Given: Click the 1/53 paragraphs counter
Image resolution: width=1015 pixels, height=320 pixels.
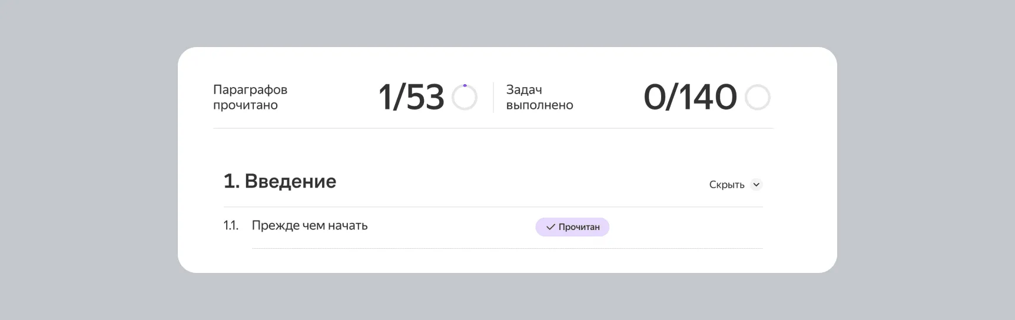Looking at the screenshot, I should coord(411,97).
